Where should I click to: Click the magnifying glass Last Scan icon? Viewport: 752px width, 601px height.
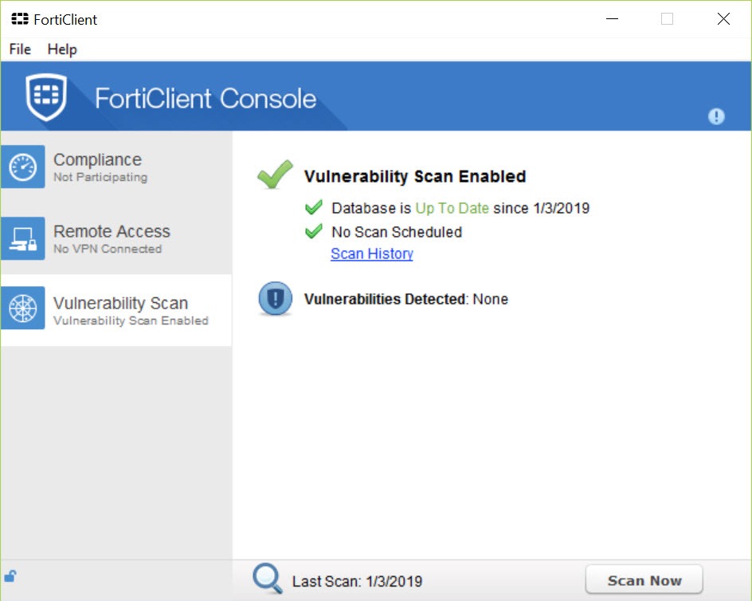pyautogui.click(x=267, y=578)
